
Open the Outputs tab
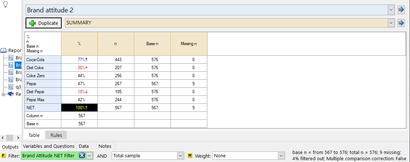[x=10, y=147]
